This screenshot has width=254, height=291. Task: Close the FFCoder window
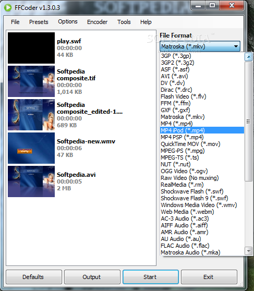pos(232,6)
